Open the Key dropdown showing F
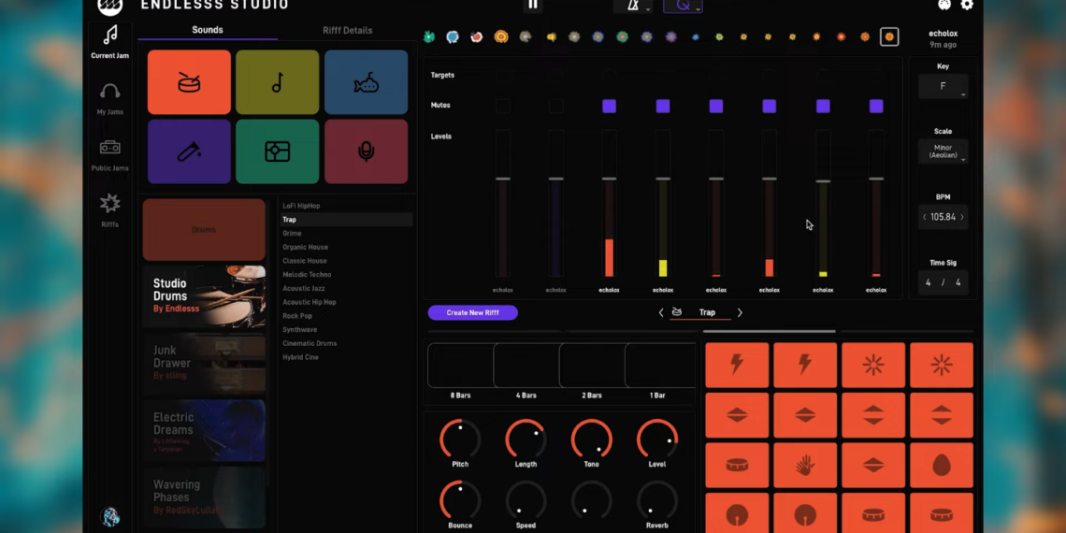The height and width of the screenshot is (533, 1066). point(943,87)
